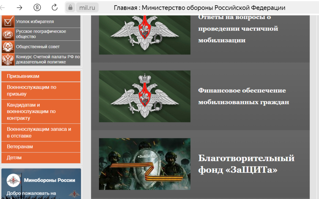
Task: Click the Общественный совет emblem icon
Action: 8,47
